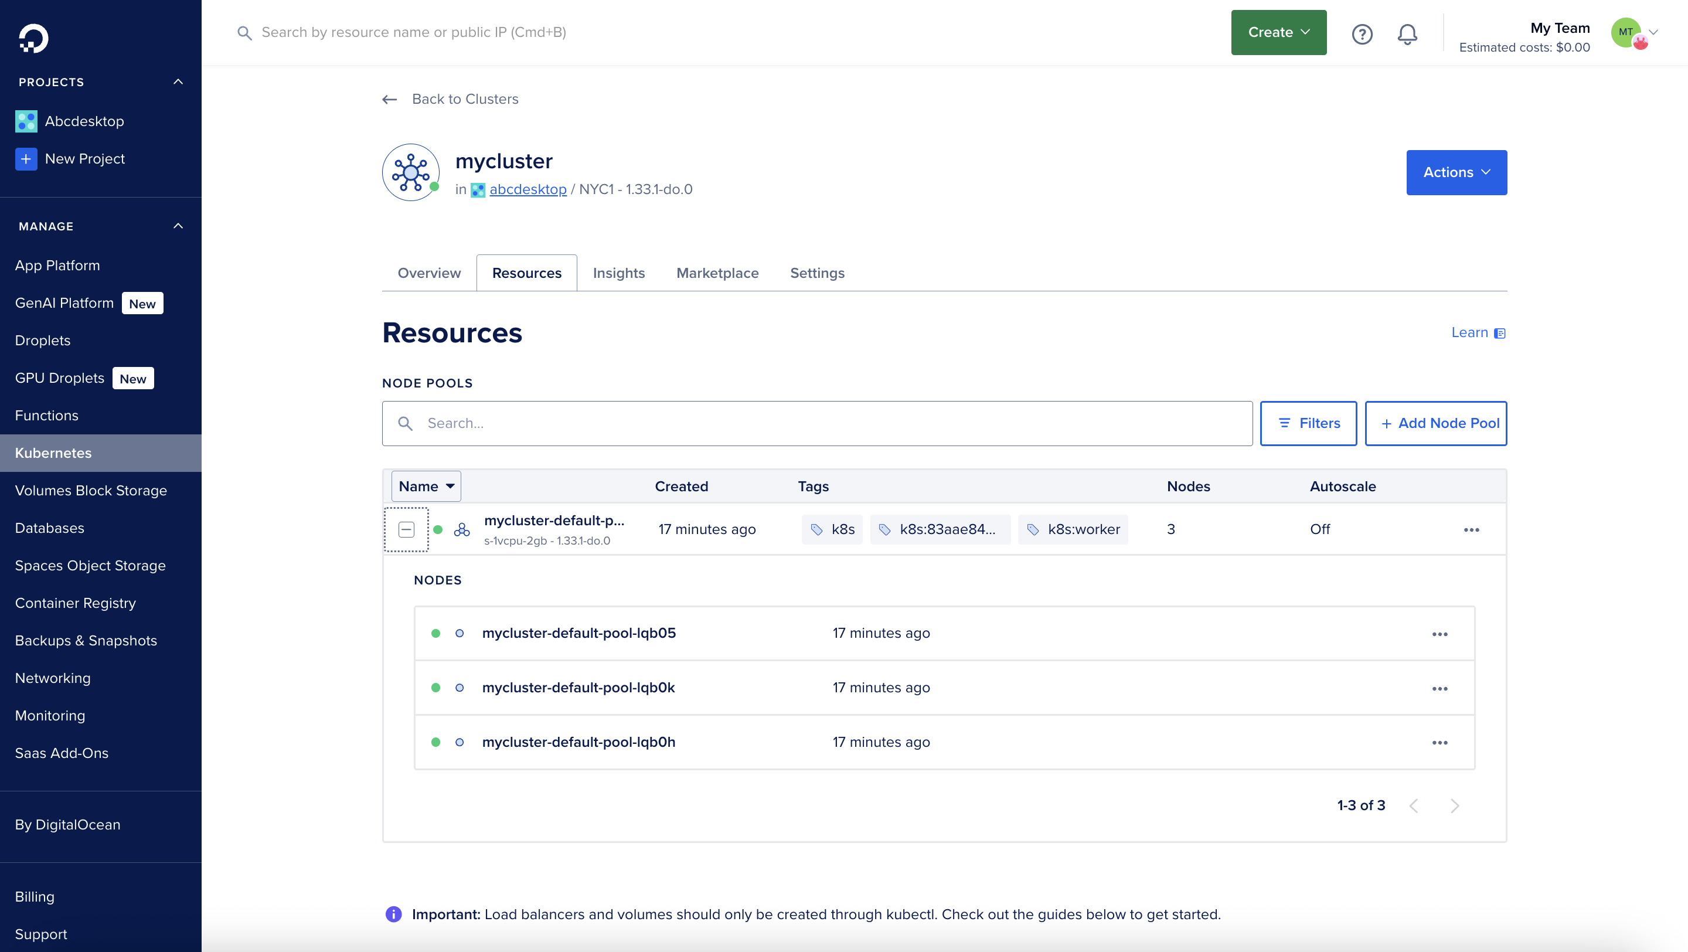Open the help question mark icon

tap(1362, 33)
